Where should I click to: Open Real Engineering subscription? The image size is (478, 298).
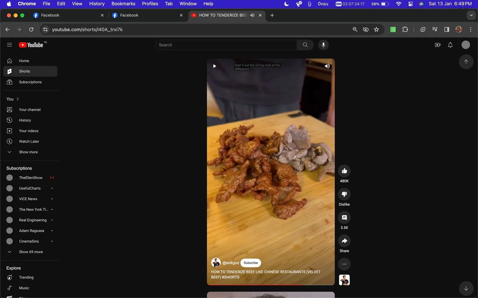30,220
